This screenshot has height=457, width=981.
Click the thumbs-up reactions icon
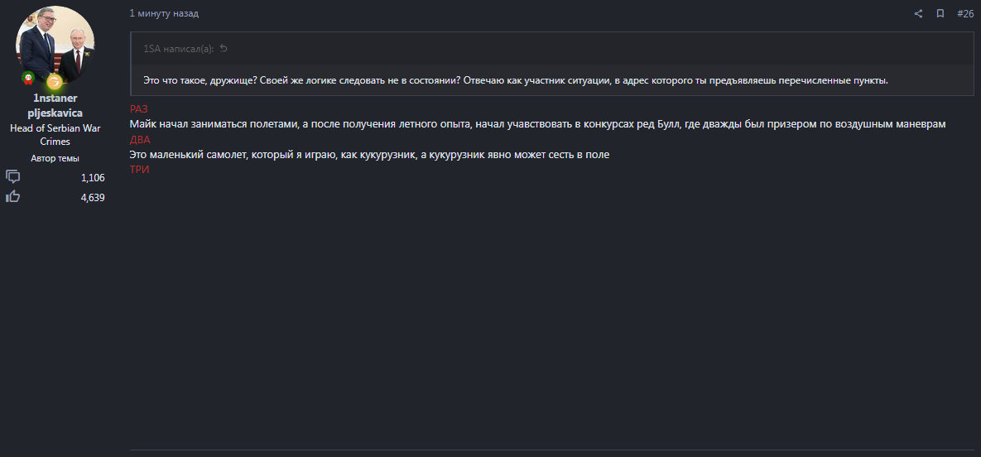[12, 197]
